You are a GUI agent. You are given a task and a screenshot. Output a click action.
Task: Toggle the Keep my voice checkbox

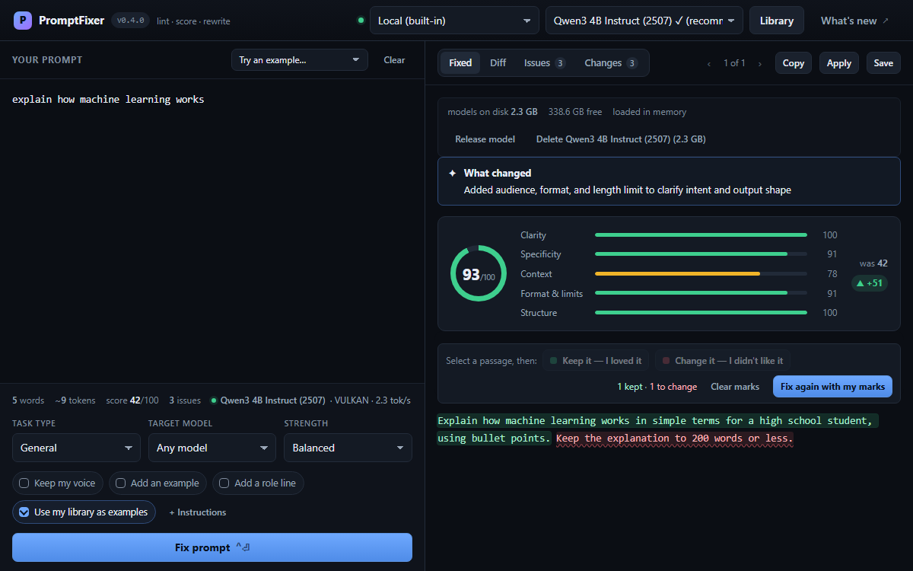tap(58, 483)
